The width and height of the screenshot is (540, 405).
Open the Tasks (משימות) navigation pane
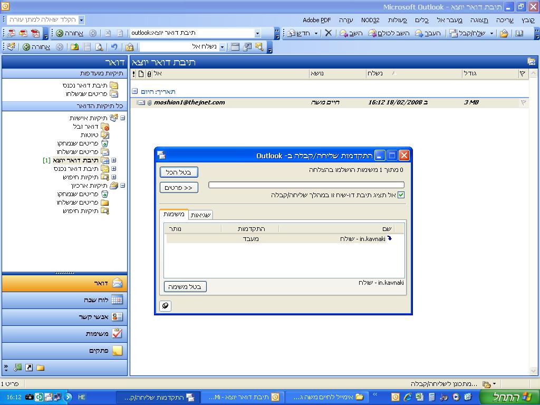click(x=64, y=333)
